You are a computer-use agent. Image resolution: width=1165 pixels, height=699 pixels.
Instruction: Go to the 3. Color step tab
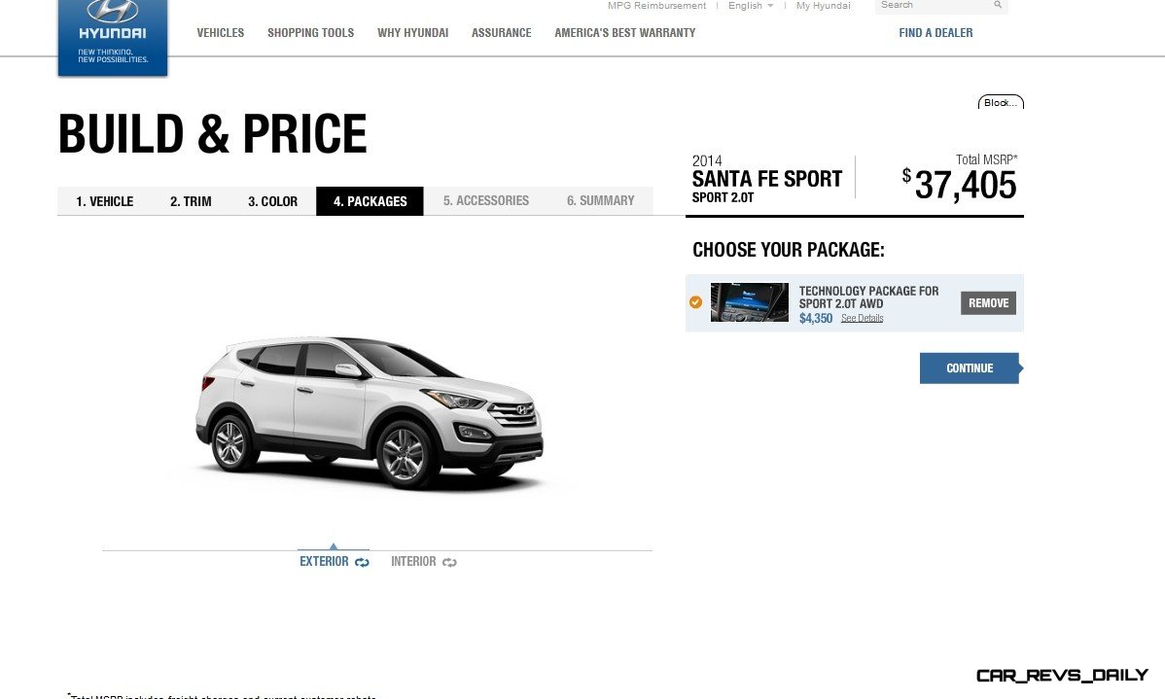point(272,201)
